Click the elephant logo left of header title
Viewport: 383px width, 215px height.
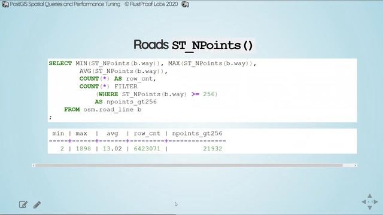(5, 4)
